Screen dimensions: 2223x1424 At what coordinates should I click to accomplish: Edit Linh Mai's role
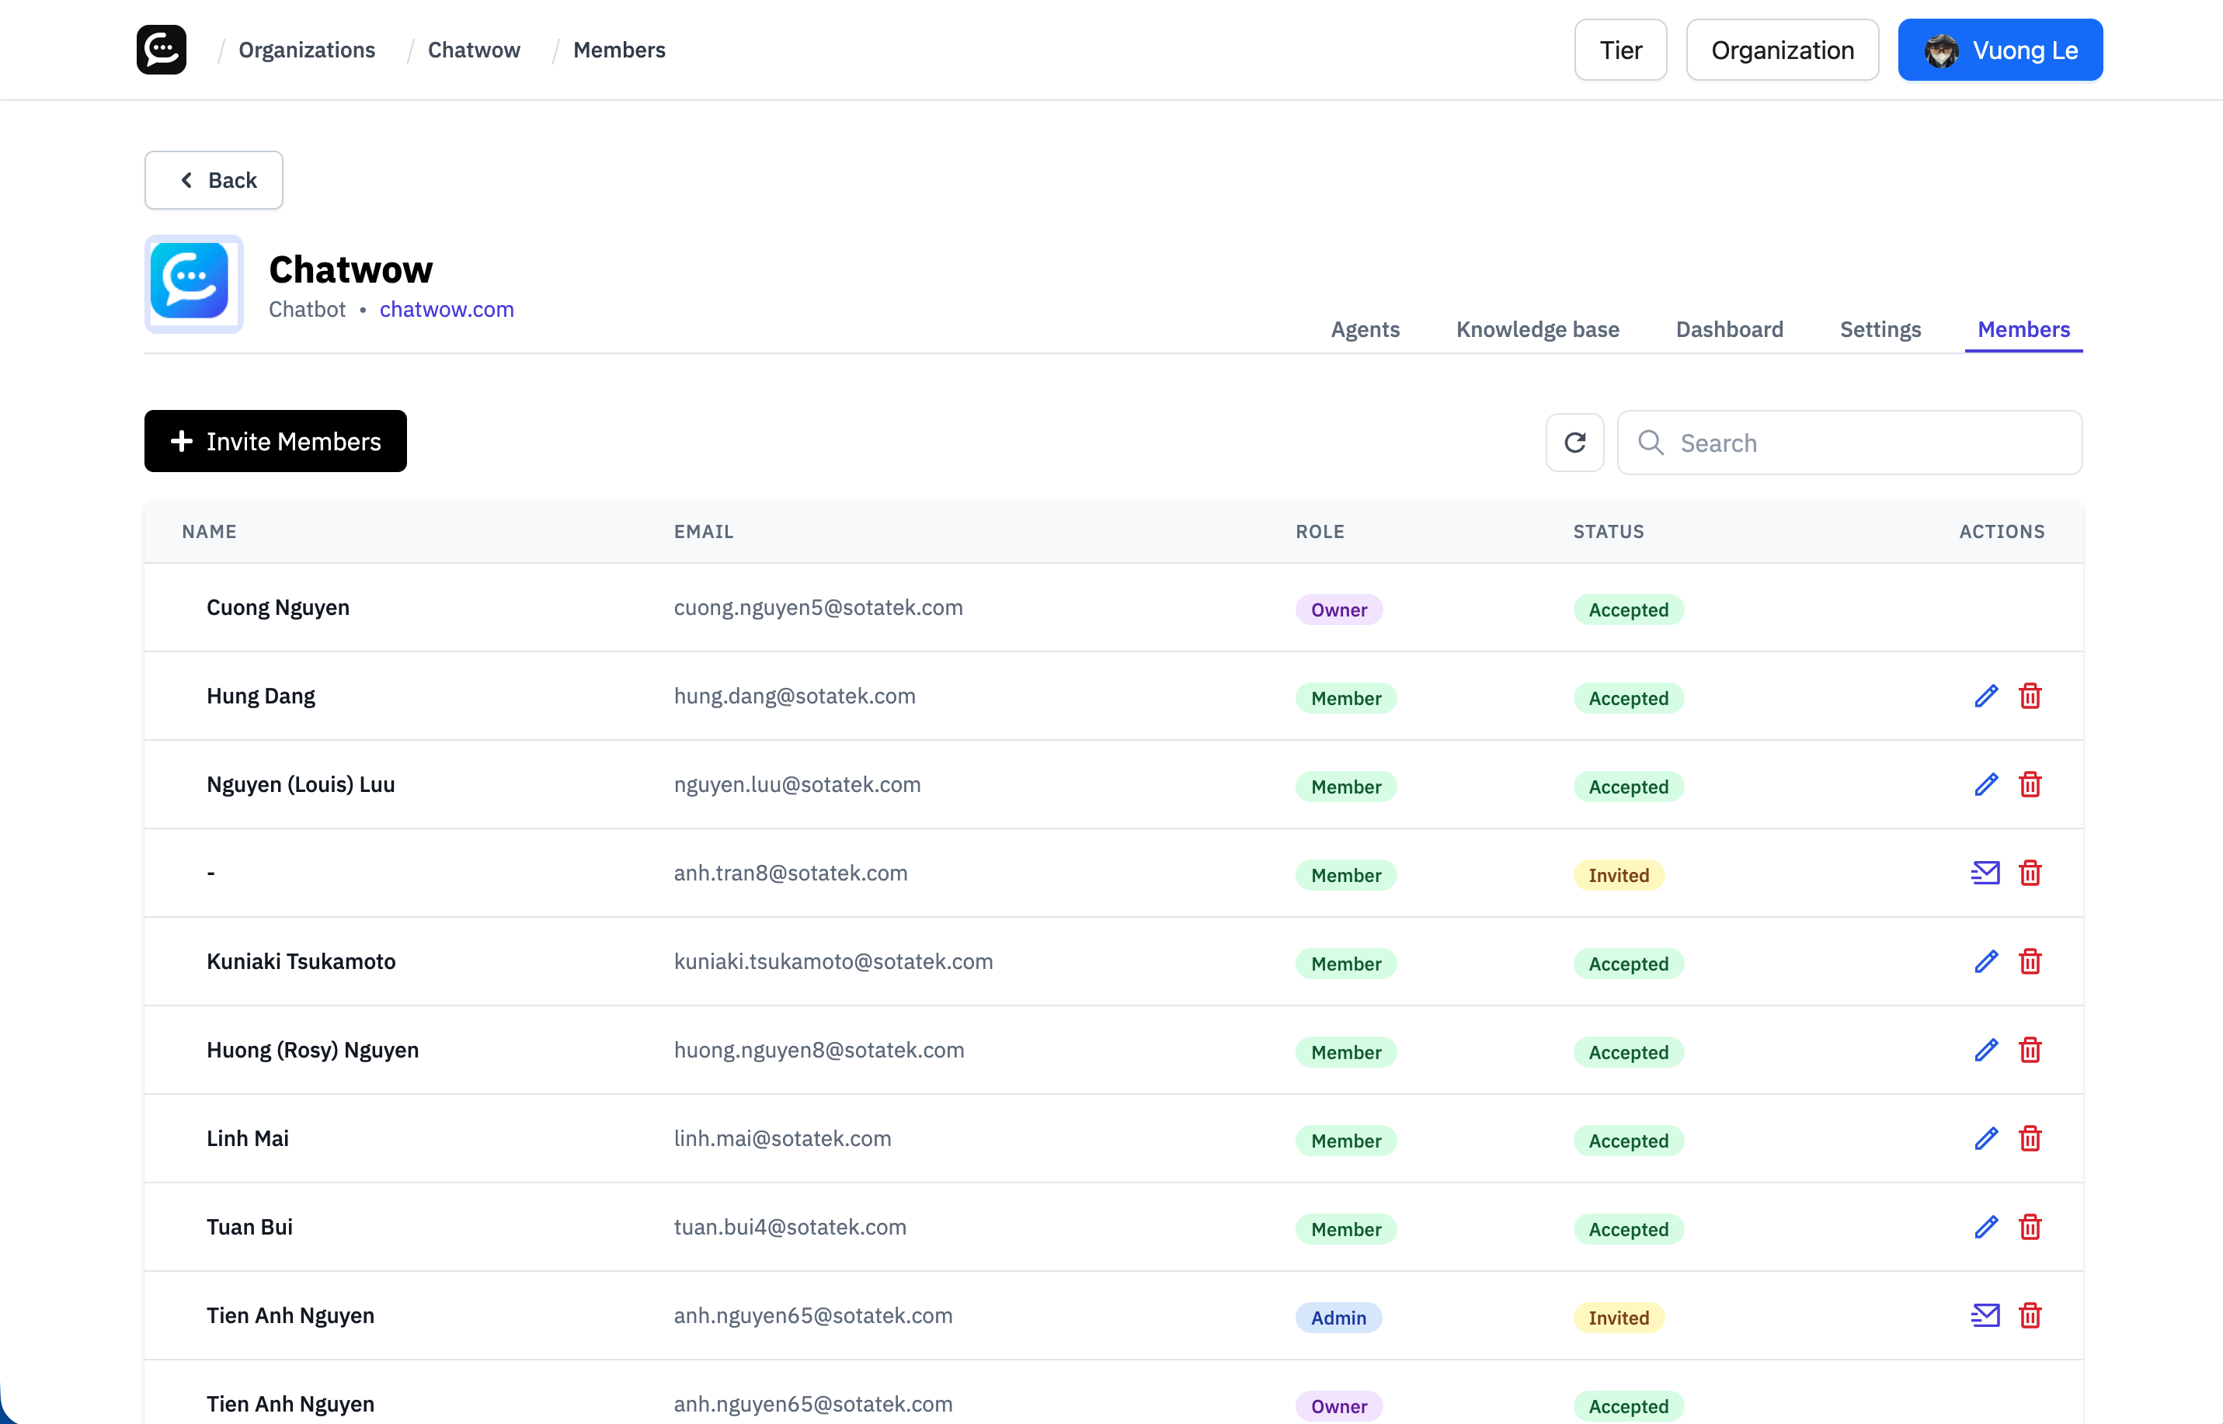[1985, 1138]
